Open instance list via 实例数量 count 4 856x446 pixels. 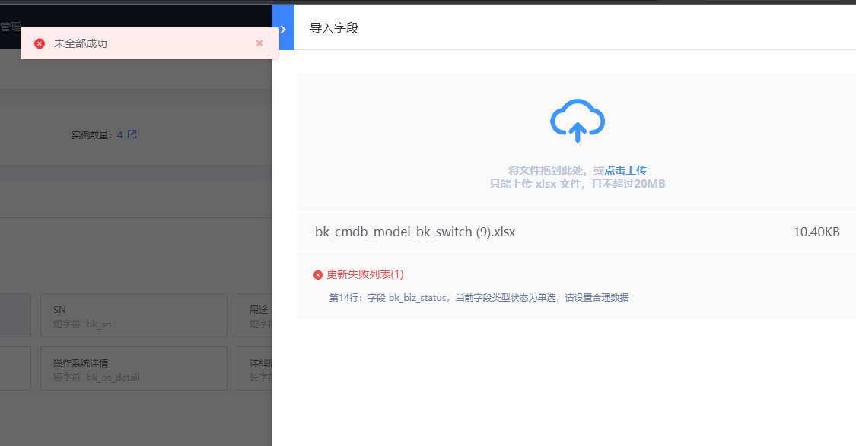point(120,134)
